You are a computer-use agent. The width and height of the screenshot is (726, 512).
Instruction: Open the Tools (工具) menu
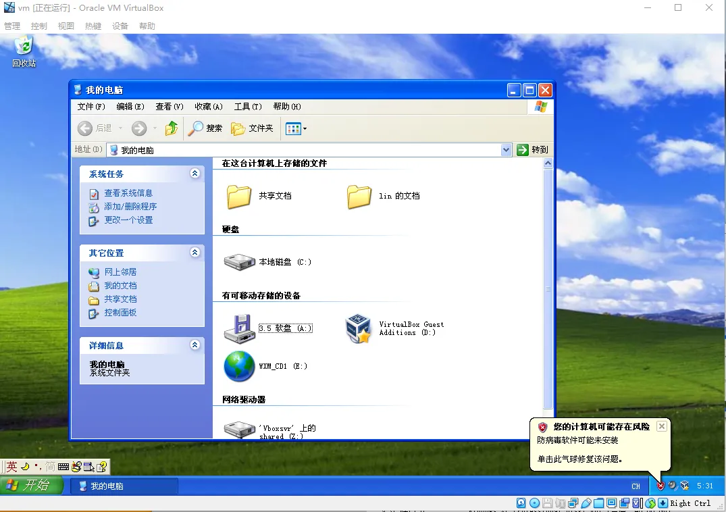click(x=247, y=107)
